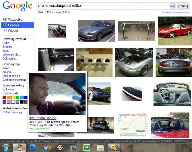Filter by Zdjęcie image type
Screen dimensions: 192x152
pos(7,72)
